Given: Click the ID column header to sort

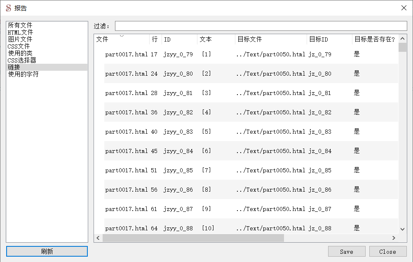Looking at the screenshot, I should click(x=167, y=39).
